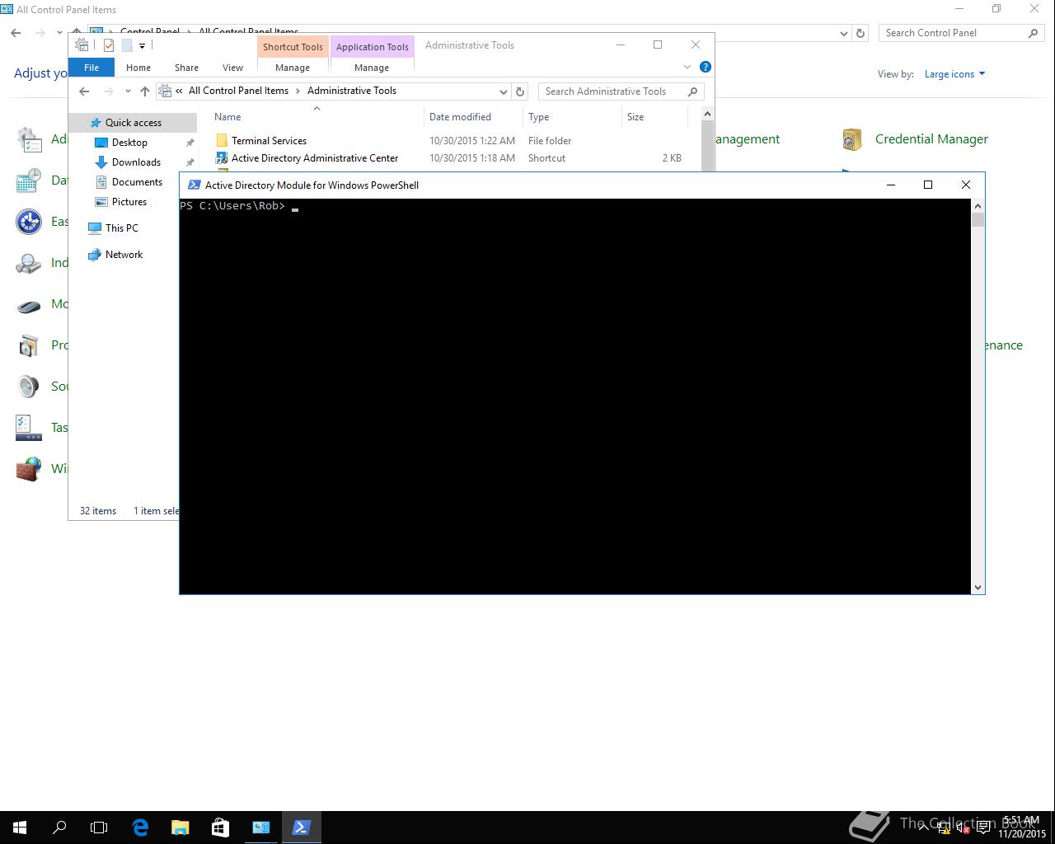Open Explorer Help question mark icon
The image size is (1055, 844).
[706, 67]
